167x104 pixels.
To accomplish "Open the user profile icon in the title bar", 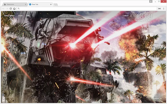I will (x=151, y=1).
